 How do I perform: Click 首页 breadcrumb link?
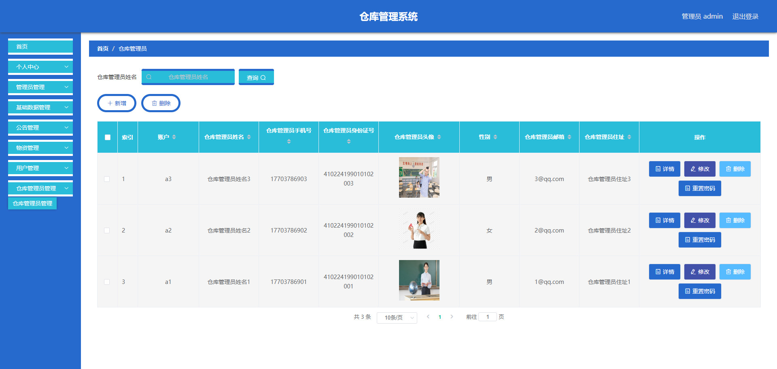[103, 49]
